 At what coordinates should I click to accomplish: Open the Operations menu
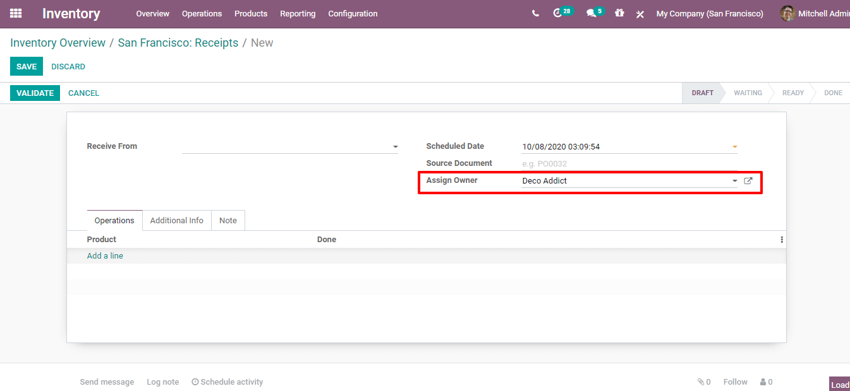point(202,13)
